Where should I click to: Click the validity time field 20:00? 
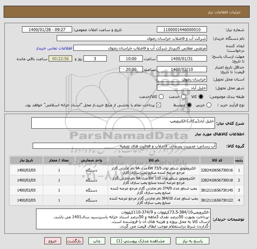(x=131, y=69)
